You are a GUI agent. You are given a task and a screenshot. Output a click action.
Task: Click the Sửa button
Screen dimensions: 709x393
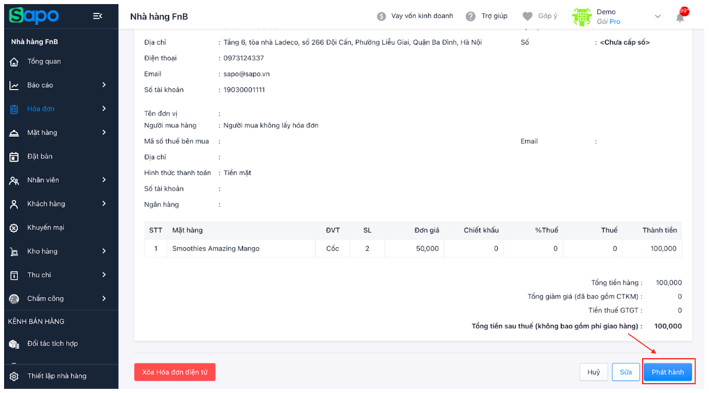click(x=625, y=372)
